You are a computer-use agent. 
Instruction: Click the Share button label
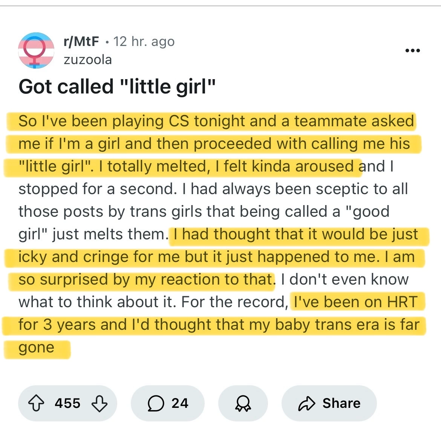tap(341, 403)
